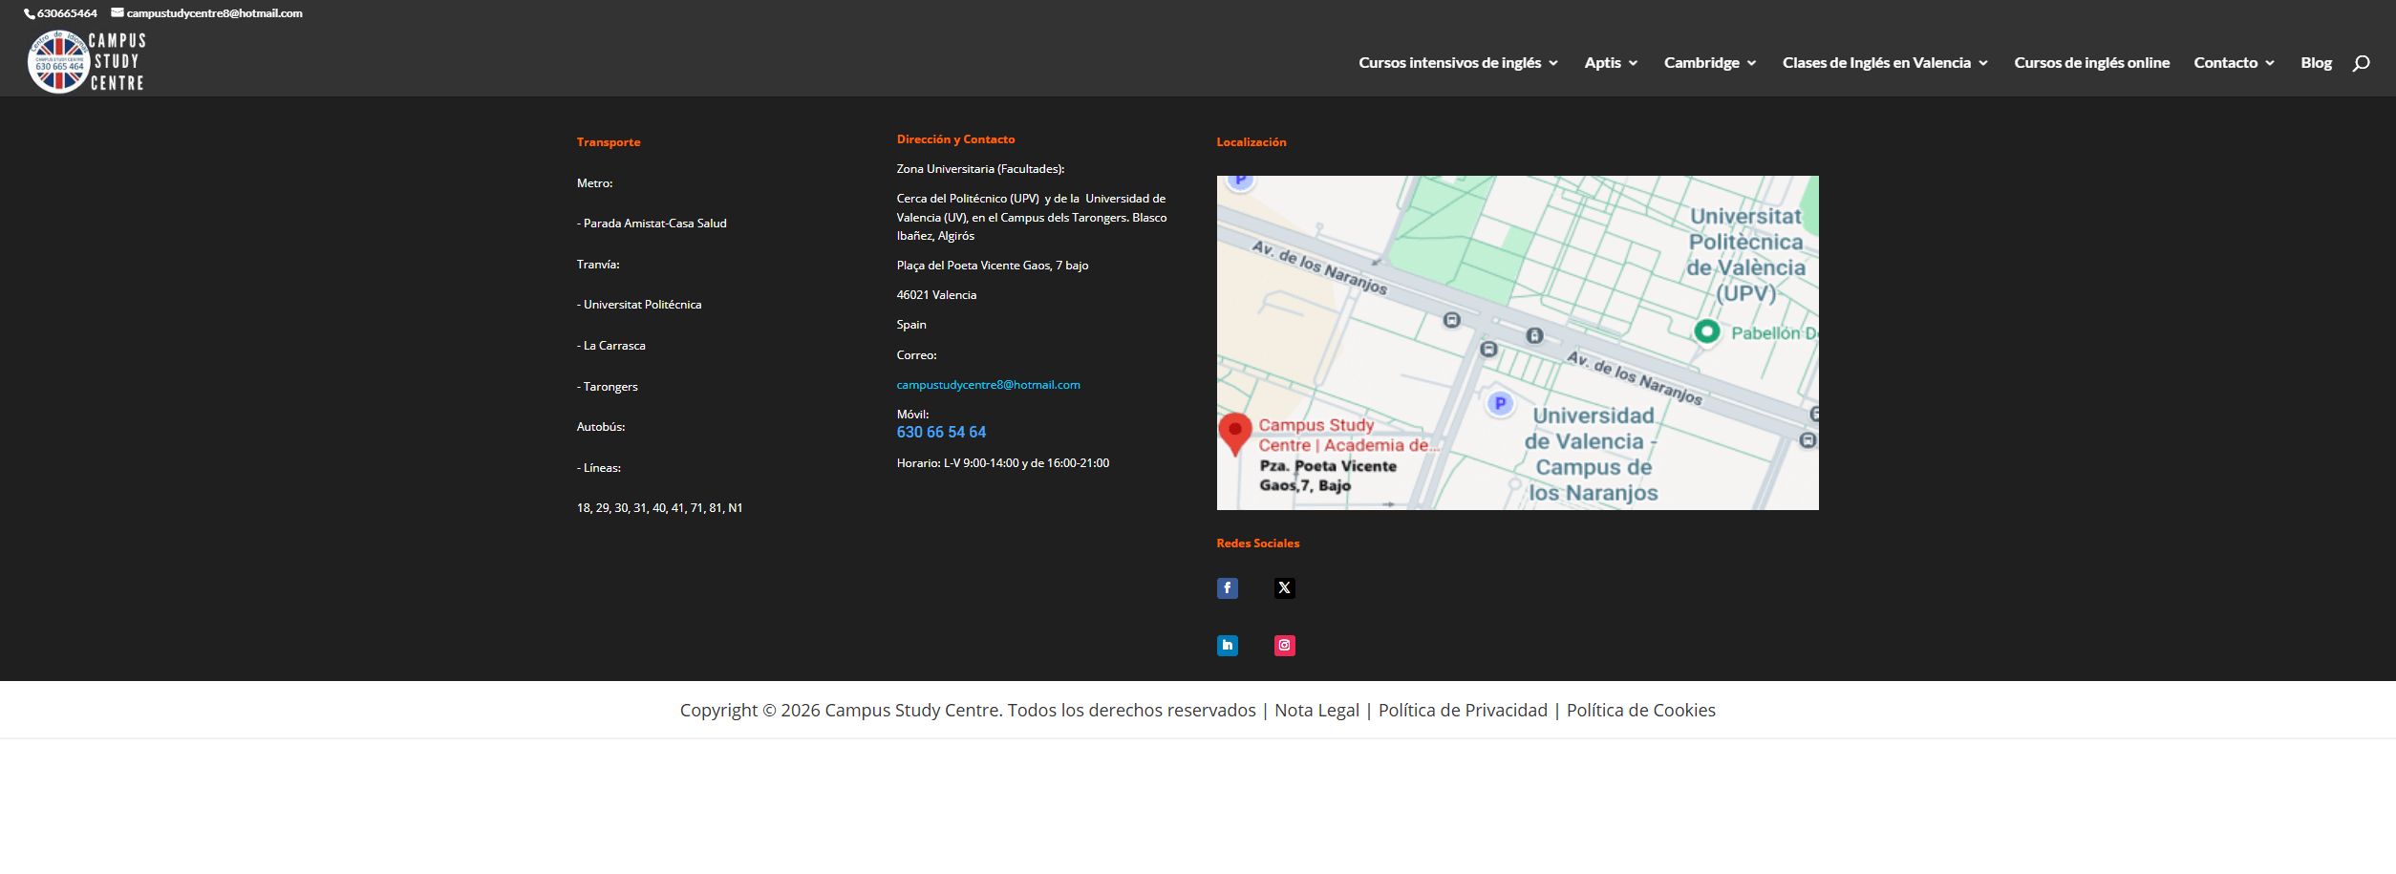Click the phone icon in top bar
The height and width of the screenshot is (874, 2396).
(x=30, y=13)
